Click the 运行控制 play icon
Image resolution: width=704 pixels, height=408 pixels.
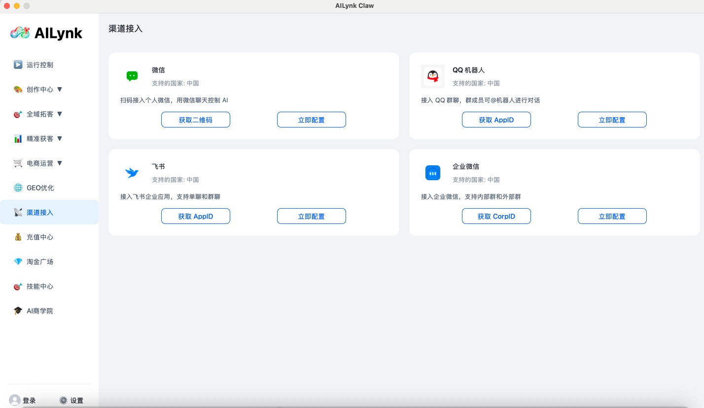[x=18, y=64]
